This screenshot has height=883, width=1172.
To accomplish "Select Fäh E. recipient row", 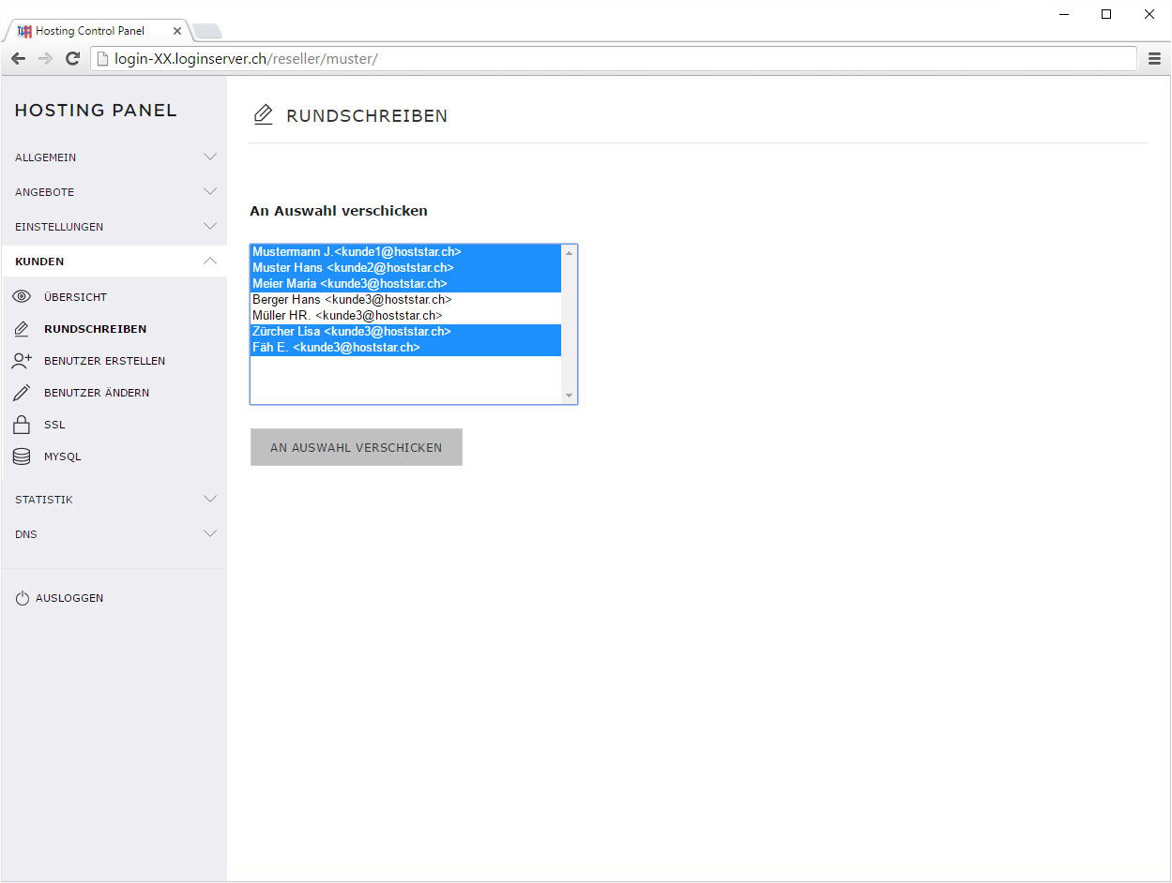I will pos(405,348).
